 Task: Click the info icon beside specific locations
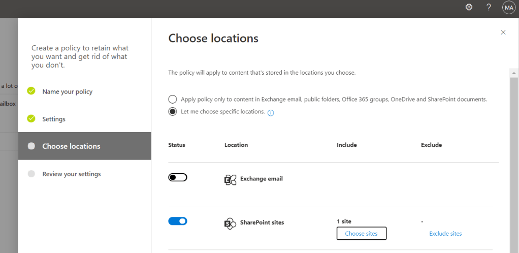pos(271,113)
